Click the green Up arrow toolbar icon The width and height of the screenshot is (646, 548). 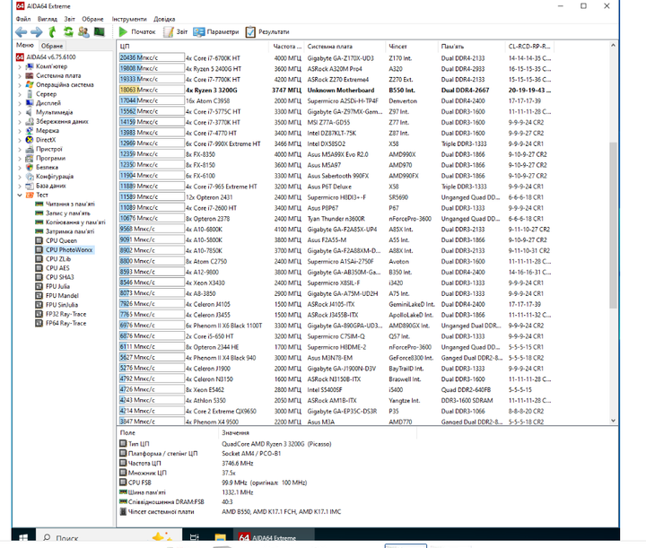click(x=52, y=31)
